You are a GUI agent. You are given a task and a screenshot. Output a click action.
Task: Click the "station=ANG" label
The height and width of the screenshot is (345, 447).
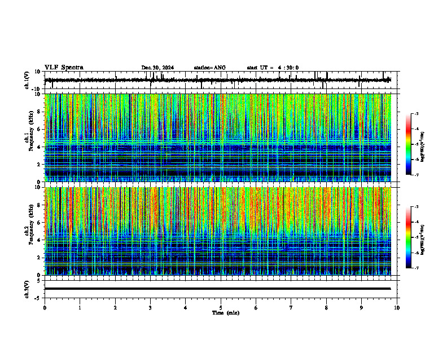click(x=210, y=68)
